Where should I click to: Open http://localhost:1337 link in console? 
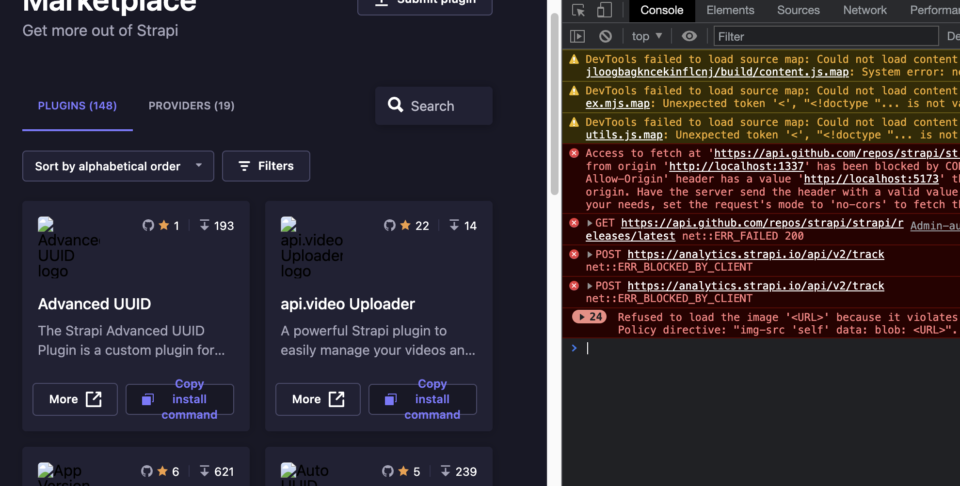[736, 167]
